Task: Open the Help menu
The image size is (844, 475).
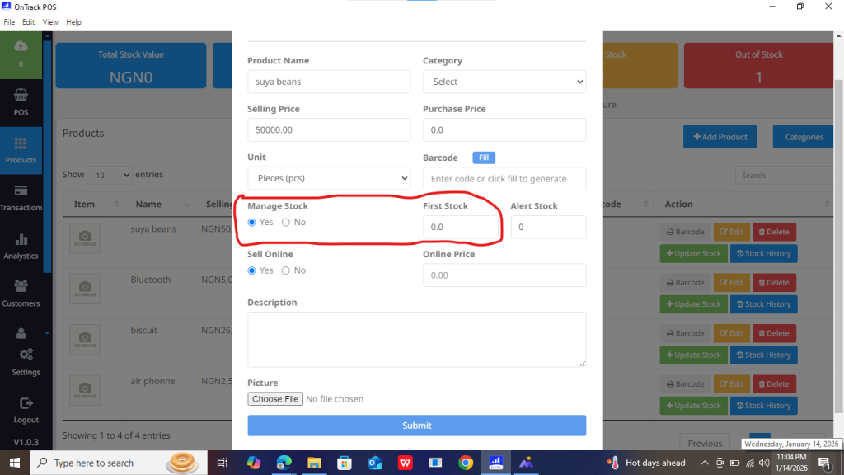Action: (x=73, y=22)
